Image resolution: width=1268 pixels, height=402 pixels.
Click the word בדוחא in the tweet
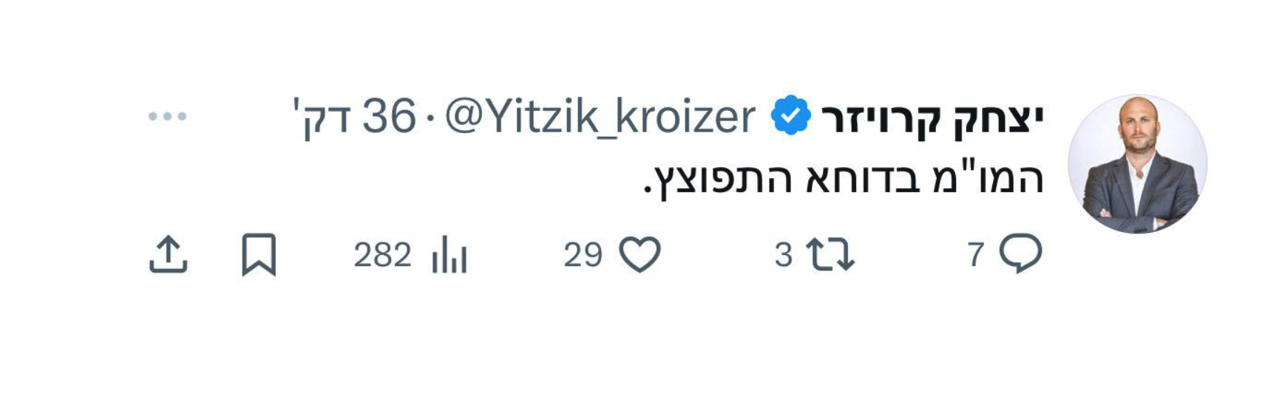click(855, 179)
